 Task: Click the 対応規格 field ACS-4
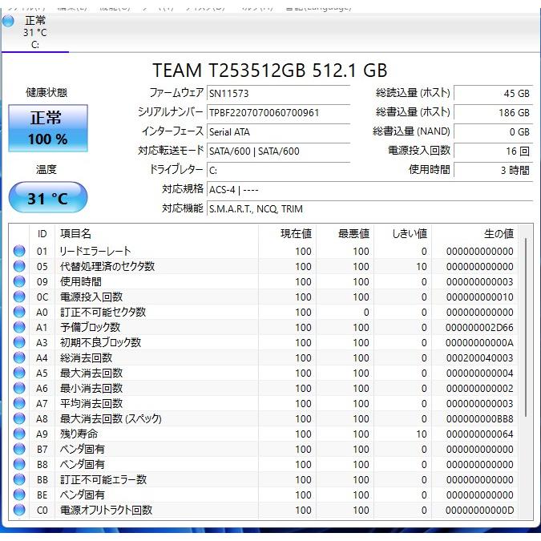point(369,190)
